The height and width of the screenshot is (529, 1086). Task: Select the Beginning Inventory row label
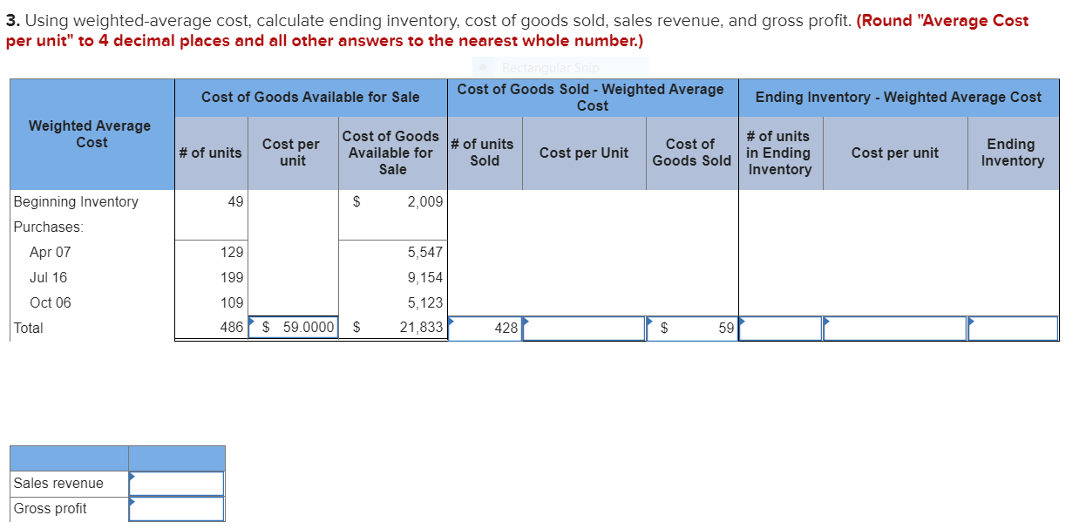pos(76,202)
